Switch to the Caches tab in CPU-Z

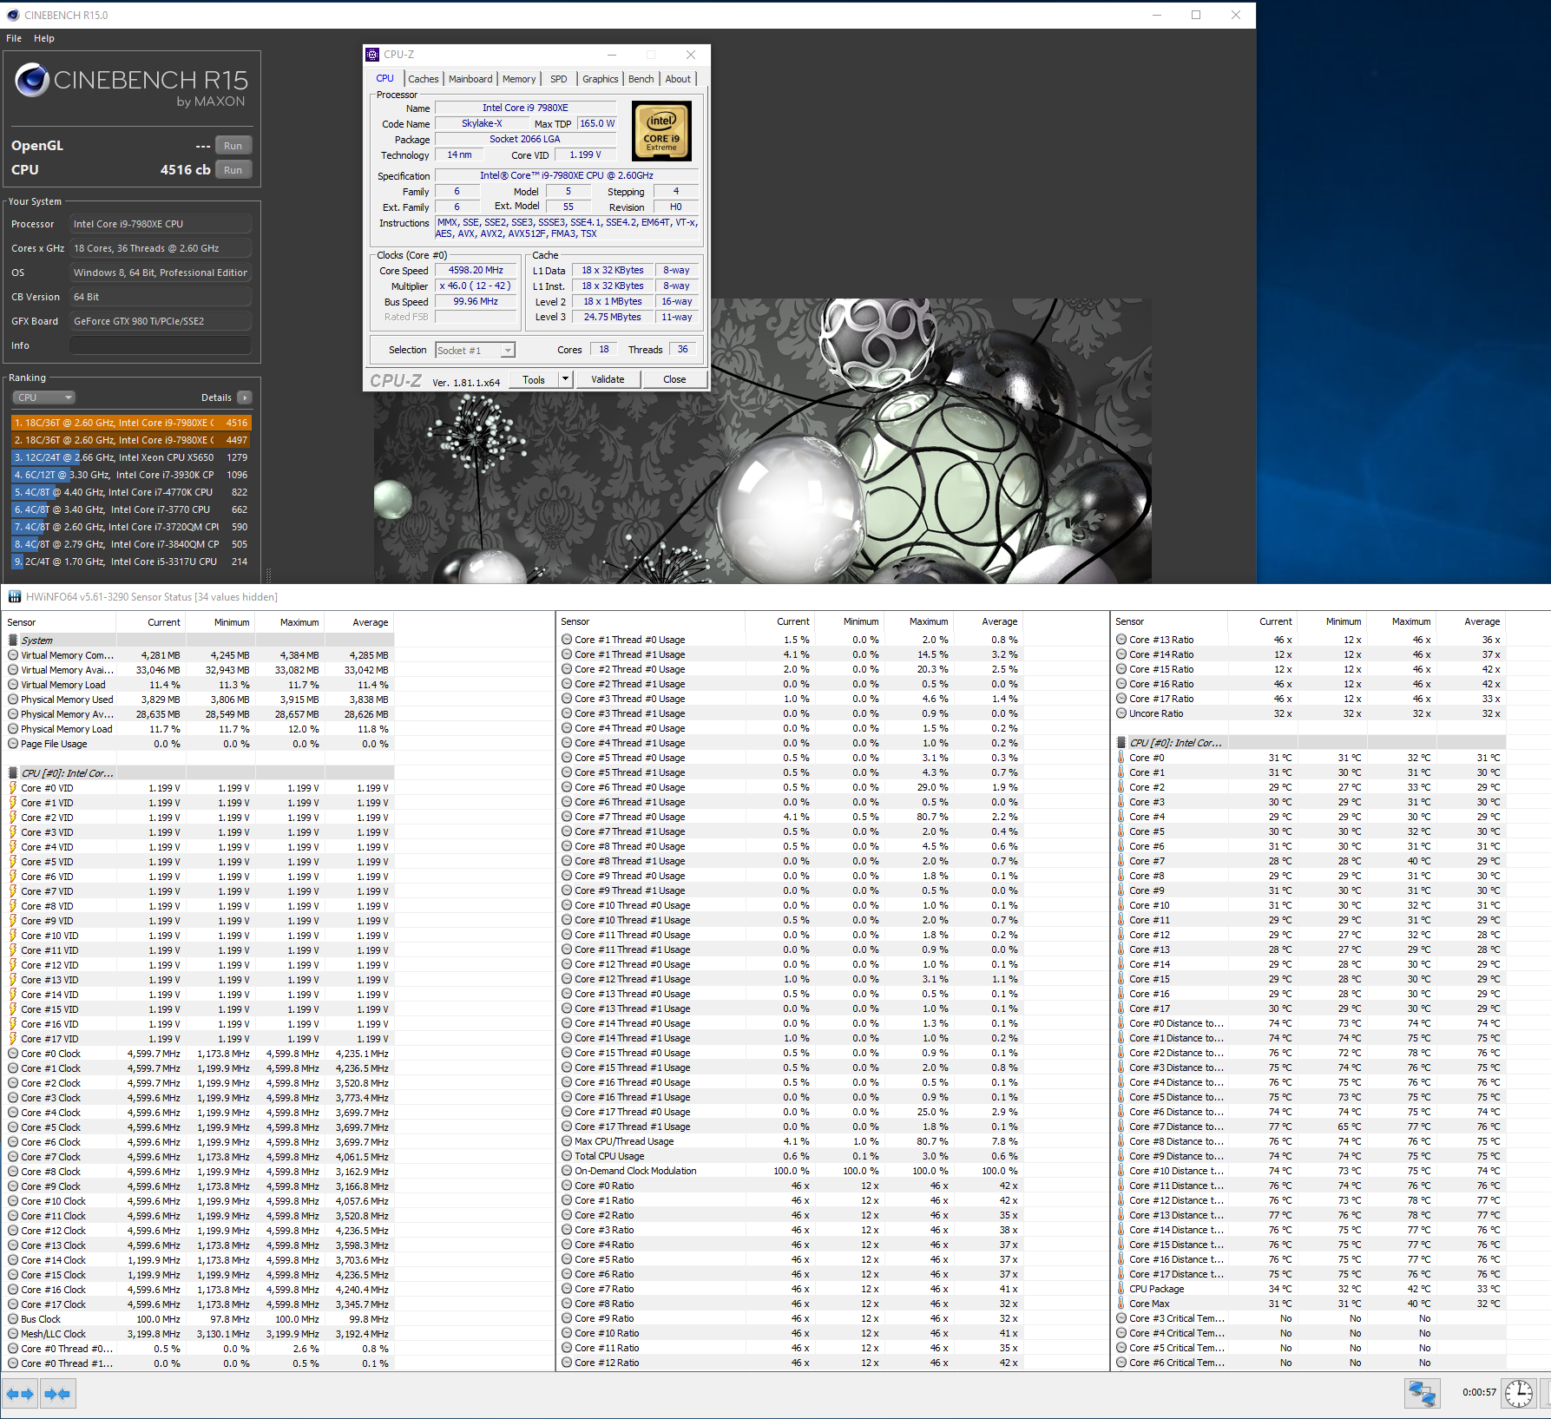point(424,79)
